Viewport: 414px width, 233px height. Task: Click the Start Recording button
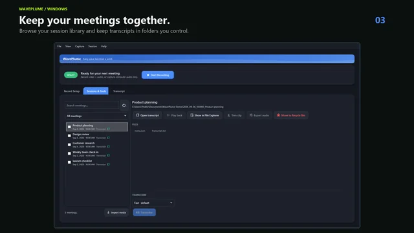pos(158,75)
